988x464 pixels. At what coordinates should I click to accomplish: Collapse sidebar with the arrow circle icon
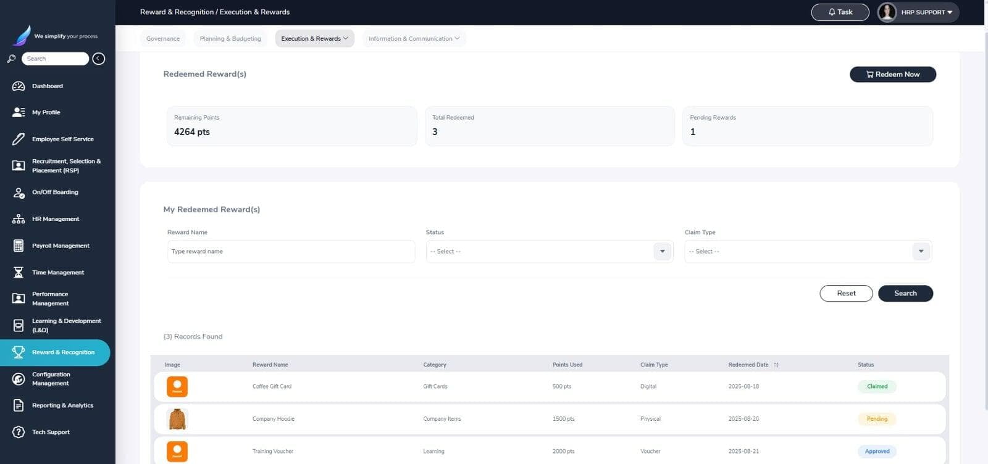click(x=99, y=59)
